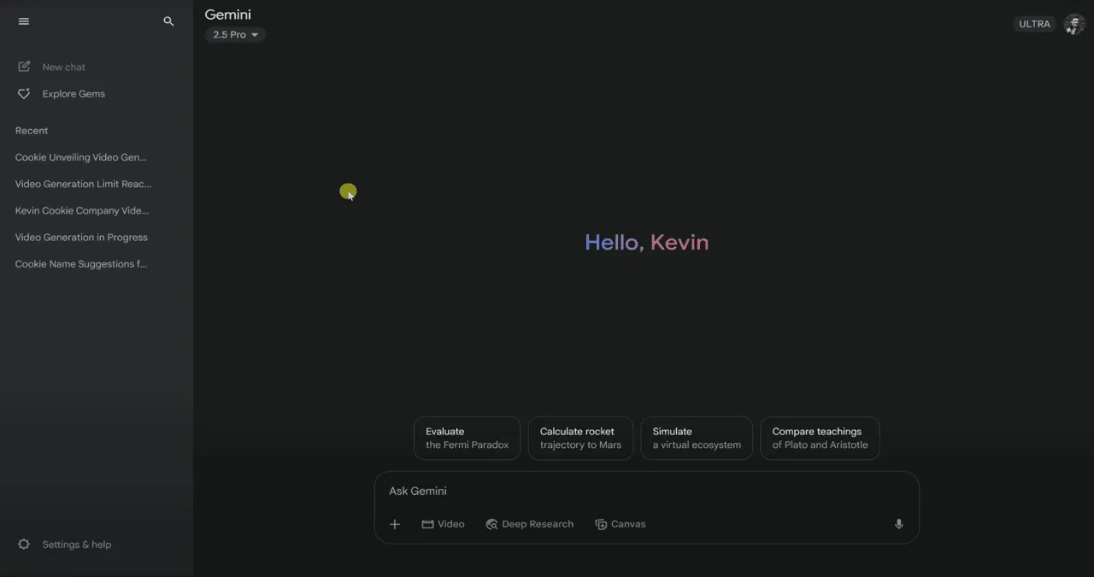Open the user profile avatar

click(x=1073, y=24)
